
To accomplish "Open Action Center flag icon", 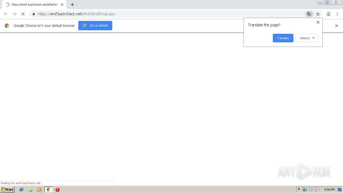I will click(318, 190).
